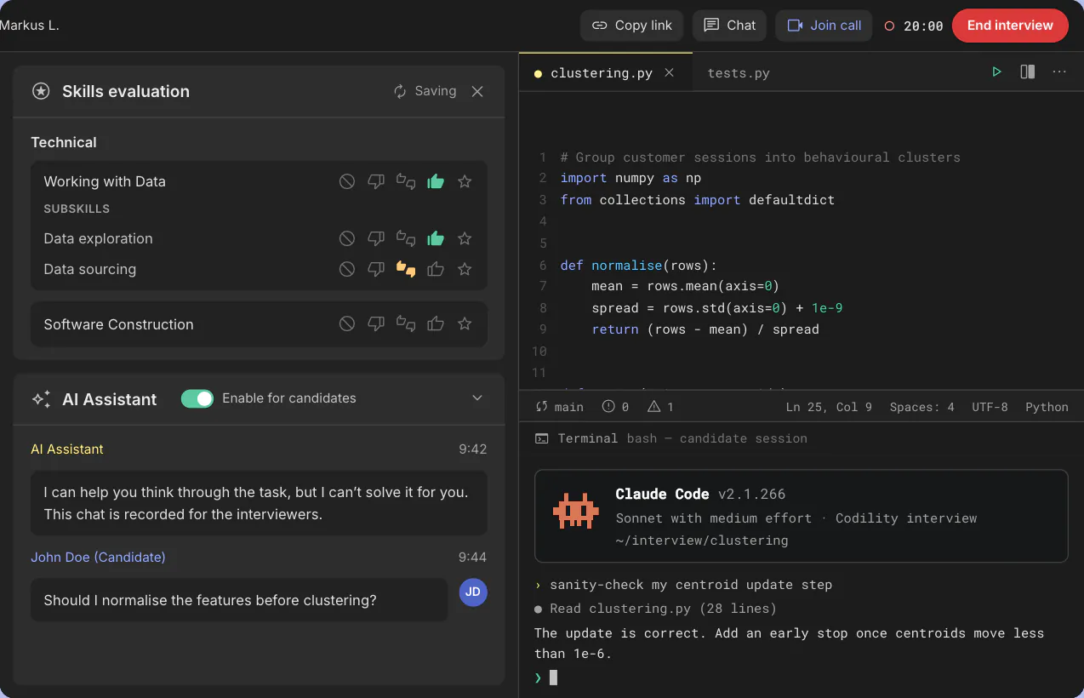Open the warnings count indicator
Screen dimensions: 1084x698
tap(660, 407)
